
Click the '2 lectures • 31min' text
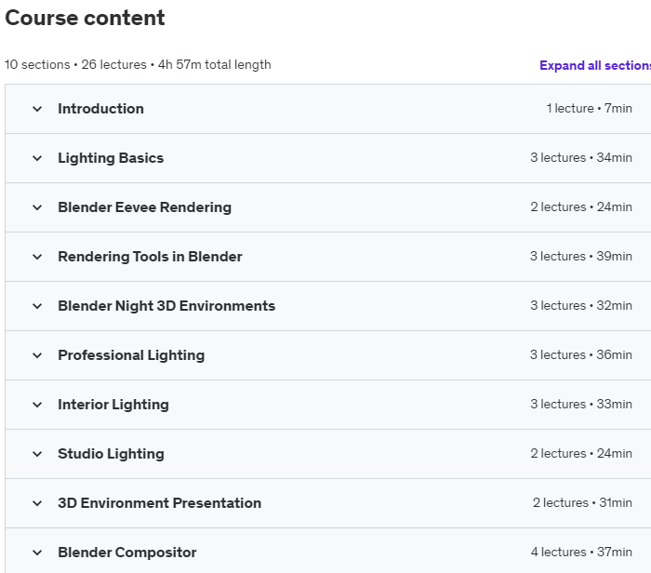tap(582, 503)
